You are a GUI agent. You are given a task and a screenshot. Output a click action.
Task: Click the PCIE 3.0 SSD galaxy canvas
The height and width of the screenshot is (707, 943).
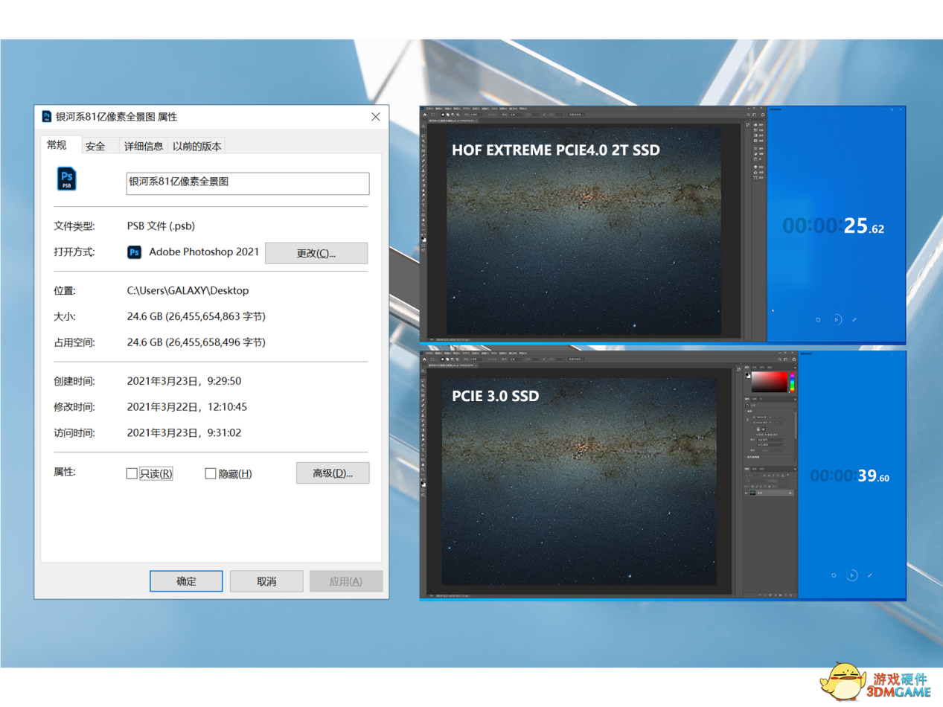click(x=579, y=481)
